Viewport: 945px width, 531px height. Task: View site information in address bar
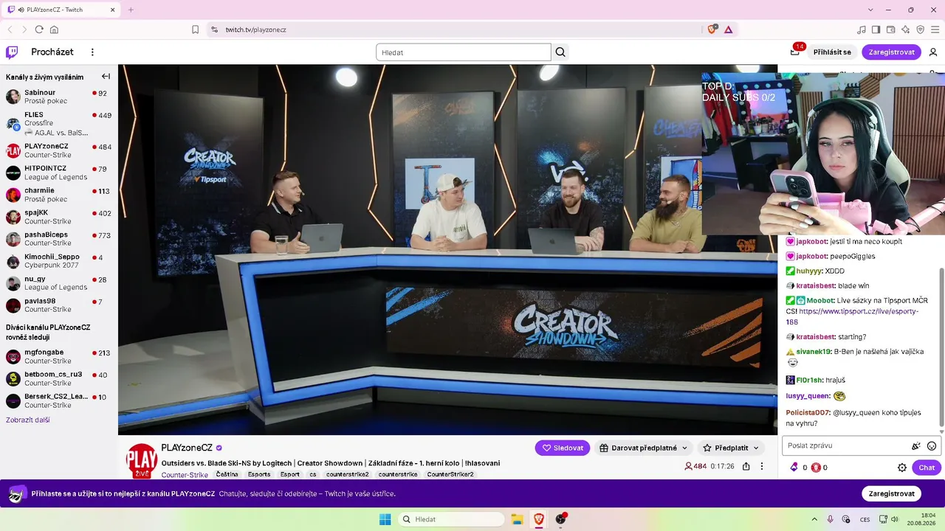click(x=214, y=29)
